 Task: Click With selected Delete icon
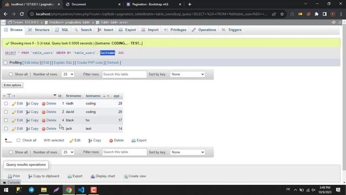tap(111, 141)
